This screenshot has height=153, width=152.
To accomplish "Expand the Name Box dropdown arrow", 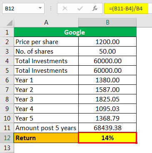I will (40, 8).
